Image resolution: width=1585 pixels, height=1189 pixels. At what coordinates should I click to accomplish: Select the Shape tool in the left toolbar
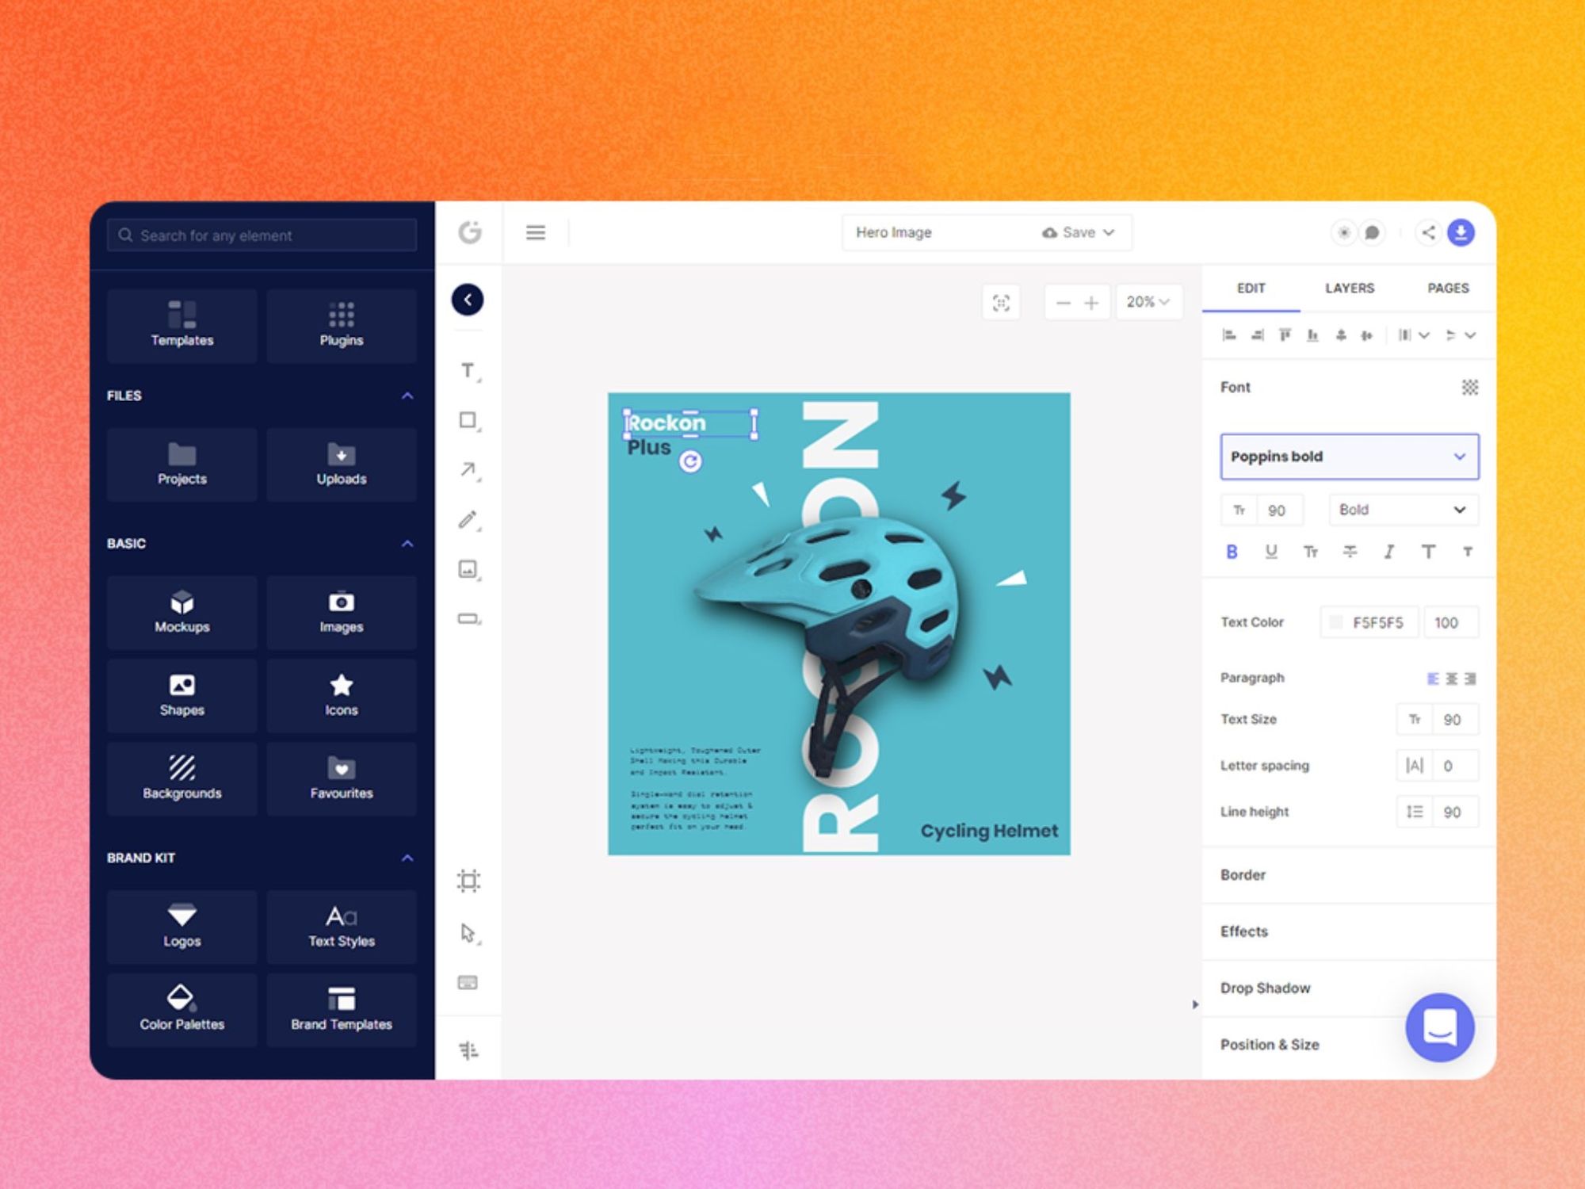point(468,420)
